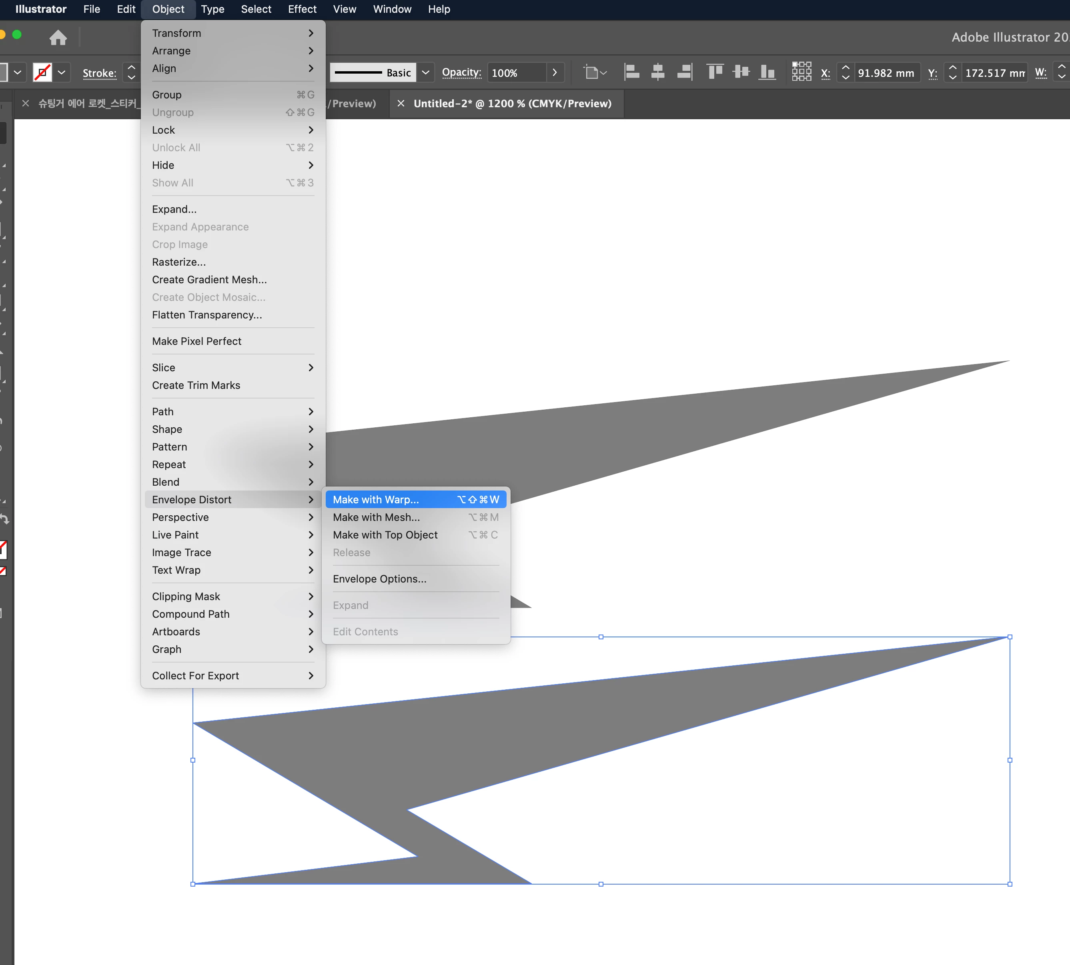The height and width of the screenshot is (965, 1070).
Task: Click horizontal align right icon
Action: pos(685,72)
